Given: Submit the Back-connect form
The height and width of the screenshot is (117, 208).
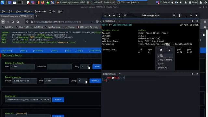Looking at the screenshot, I should [95, 81].
